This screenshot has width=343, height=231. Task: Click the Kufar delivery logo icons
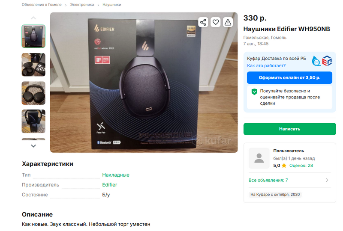[x=322, y=61]
